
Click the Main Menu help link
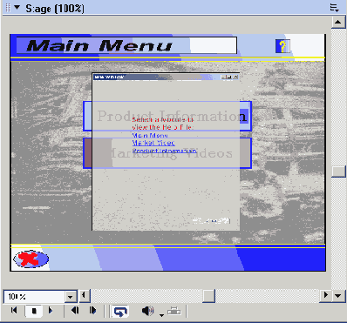click(x=150, y=136)
